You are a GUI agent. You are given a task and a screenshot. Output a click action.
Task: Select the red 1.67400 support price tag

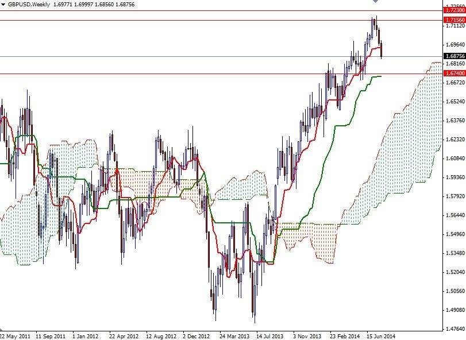[x=453, y=74]
